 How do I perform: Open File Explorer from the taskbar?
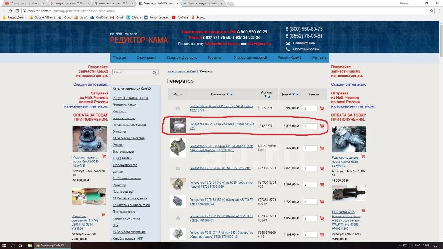pyautogui.click(x=29, y=245)
